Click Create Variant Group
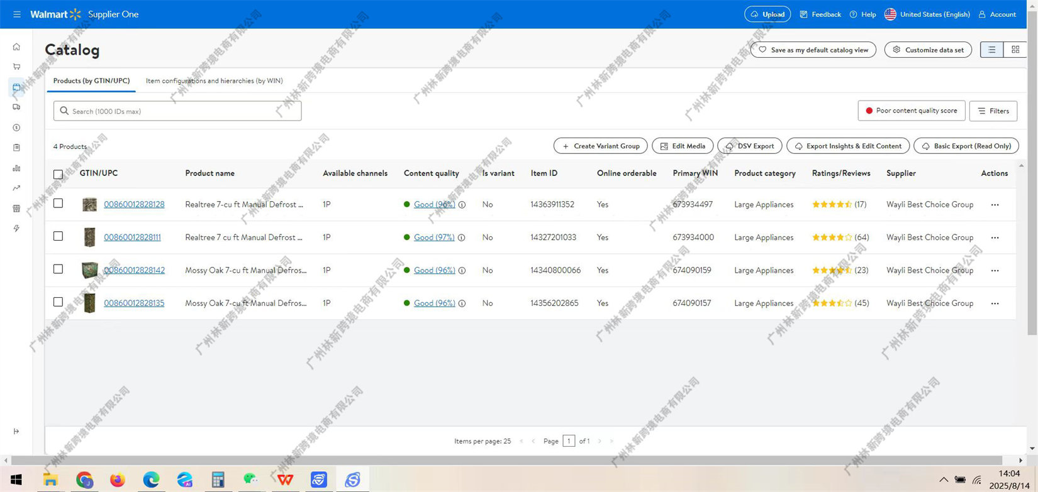The width and height of the screenshot is (1038, 492). (x=601, y=146)
